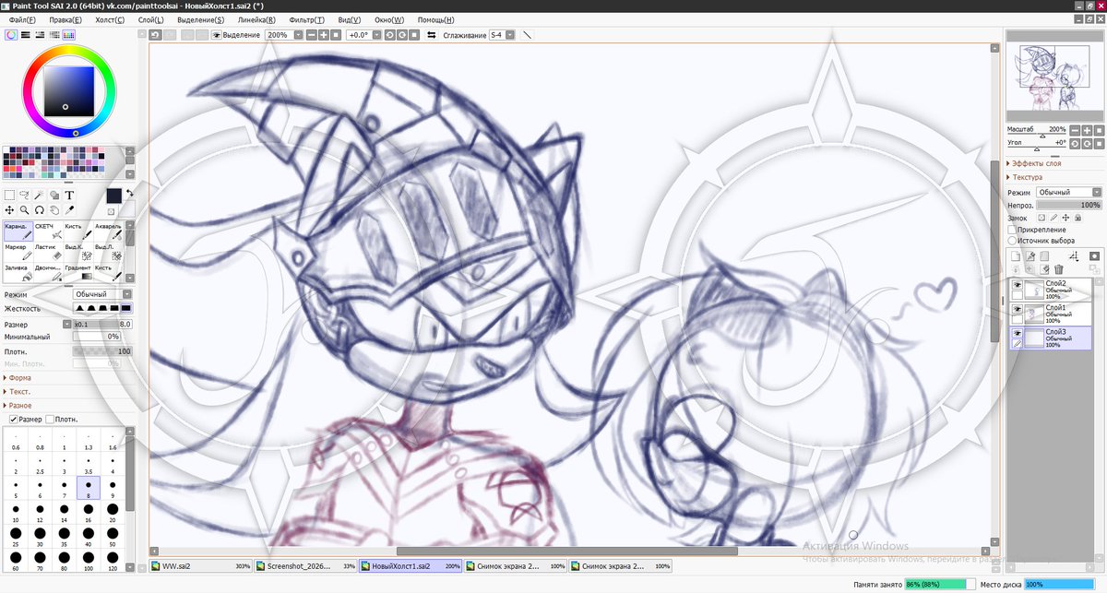Enable the Источник выбора option
The image size is (1107, 593).
coord(1012,241)
